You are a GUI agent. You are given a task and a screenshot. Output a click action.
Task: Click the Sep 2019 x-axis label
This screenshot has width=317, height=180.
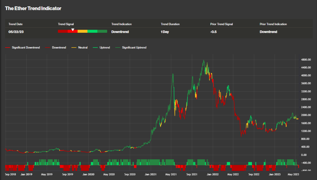[68, 174]
